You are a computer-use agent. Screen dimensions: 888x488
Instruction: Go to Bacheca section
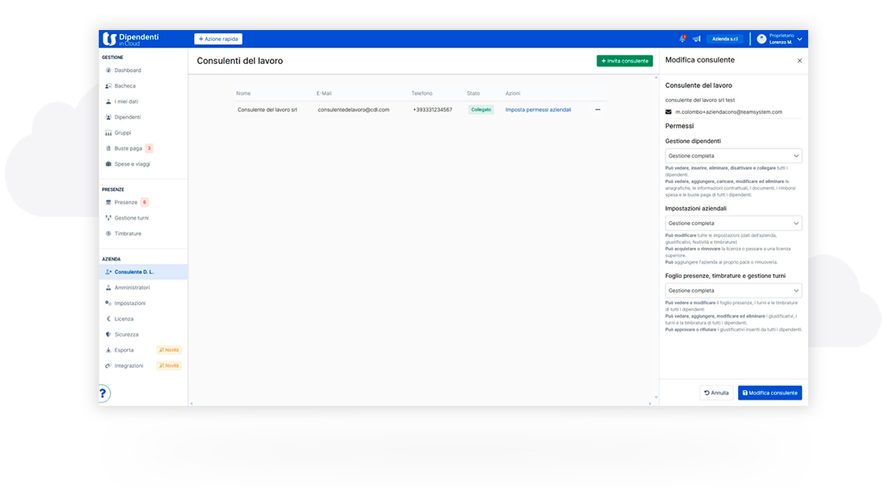point(125,86)
